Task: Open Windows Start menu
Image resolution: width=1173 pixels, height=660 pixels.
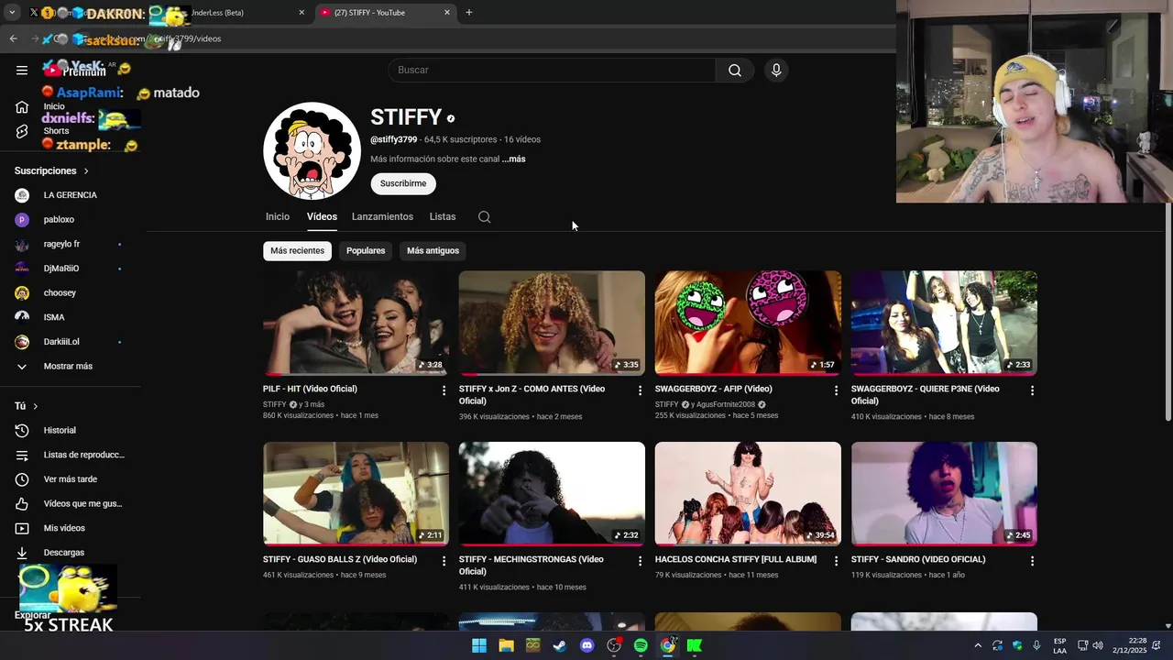Action: (479, 645)
